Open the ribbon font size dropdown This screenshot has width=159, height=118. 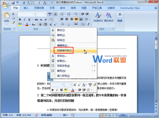point(45,14)
